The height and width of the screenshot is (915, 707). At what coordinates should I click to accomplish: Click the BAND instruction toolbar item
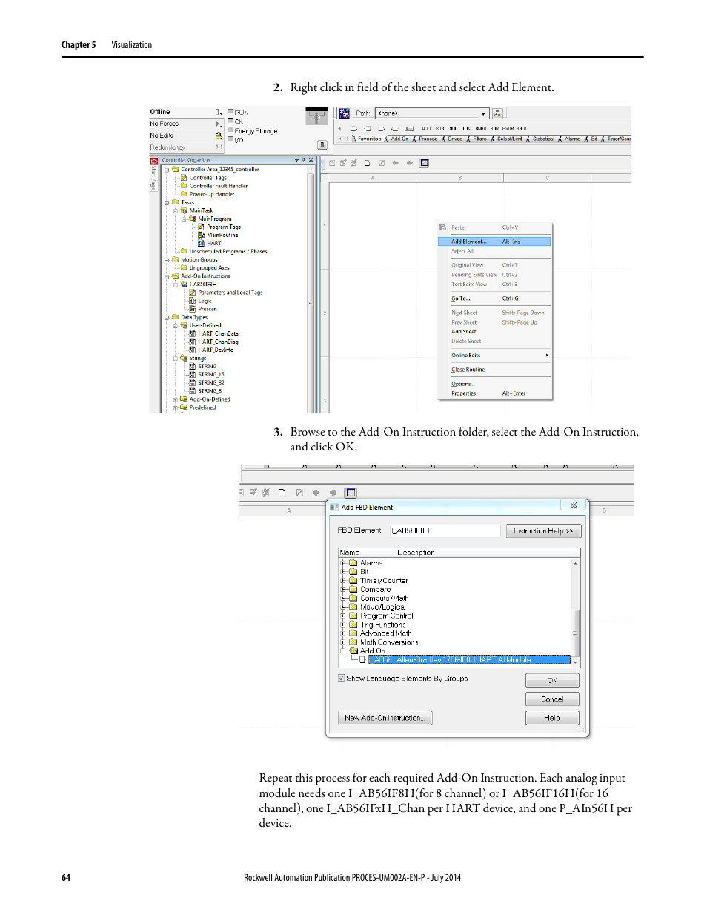click(481, 129)
